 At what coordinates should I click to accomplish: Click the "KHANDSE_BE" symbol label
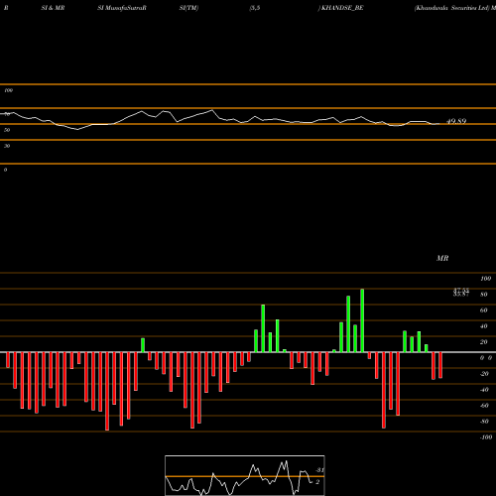[x=342, y=8]
